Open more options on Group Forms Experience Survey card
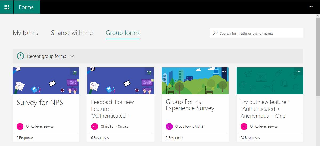This screenshot has width=320, height=146. [224, 71]
